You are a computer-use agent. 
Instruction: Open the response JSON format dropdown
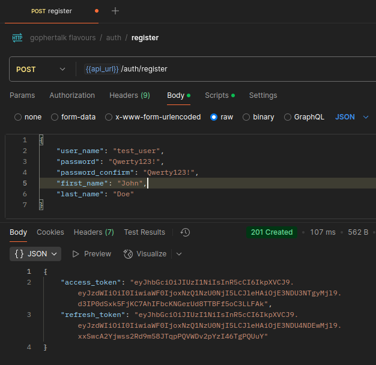(x=35, y=254)
